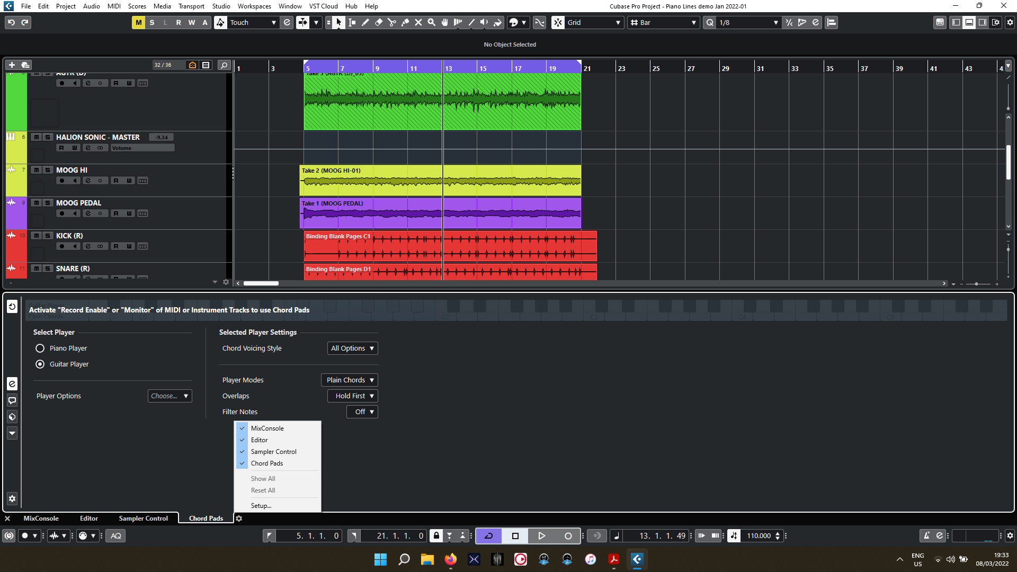
Task: Open the 1/8 quantize preset dropdown
Action: click(x=748, y=22)
